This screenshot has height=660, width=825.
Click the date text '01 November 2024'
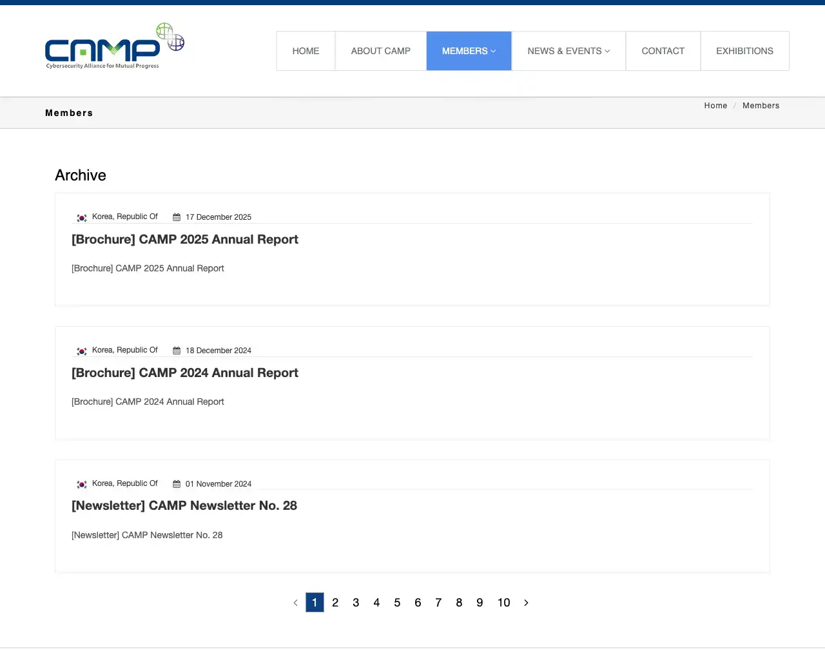click(218, 484)
